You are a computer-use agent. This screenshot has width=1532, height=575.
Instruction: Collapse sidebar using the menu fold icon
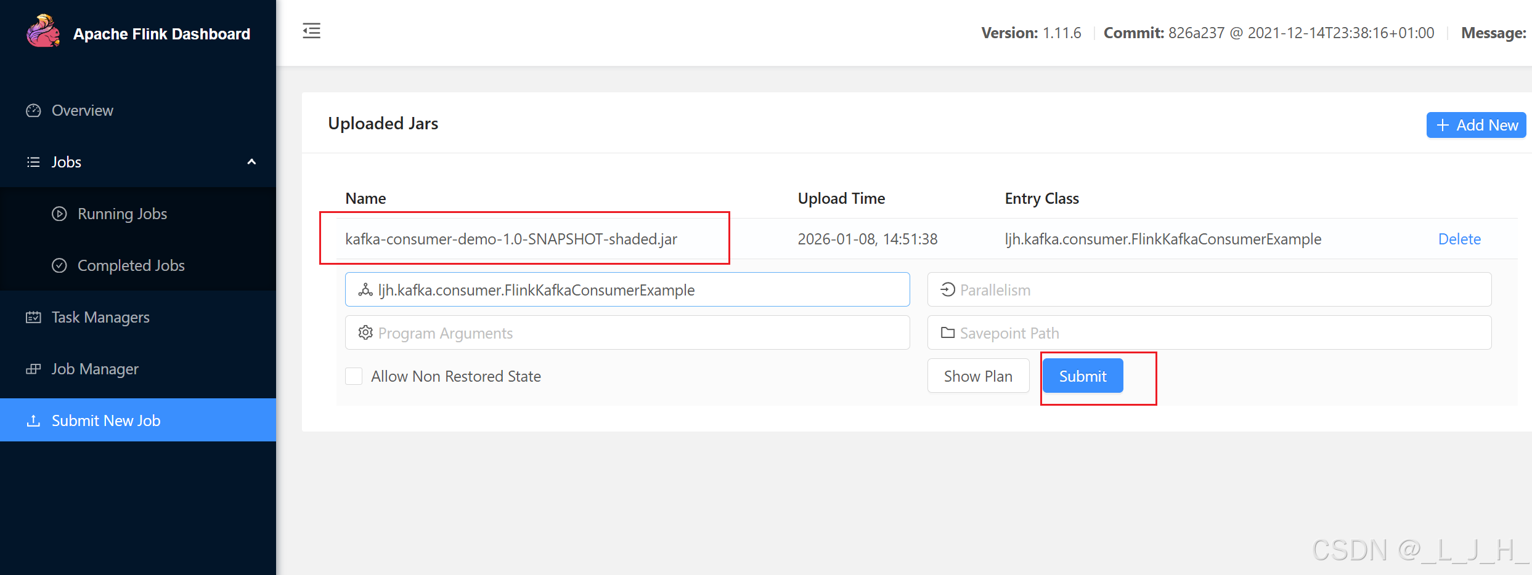tap(312, 31)
